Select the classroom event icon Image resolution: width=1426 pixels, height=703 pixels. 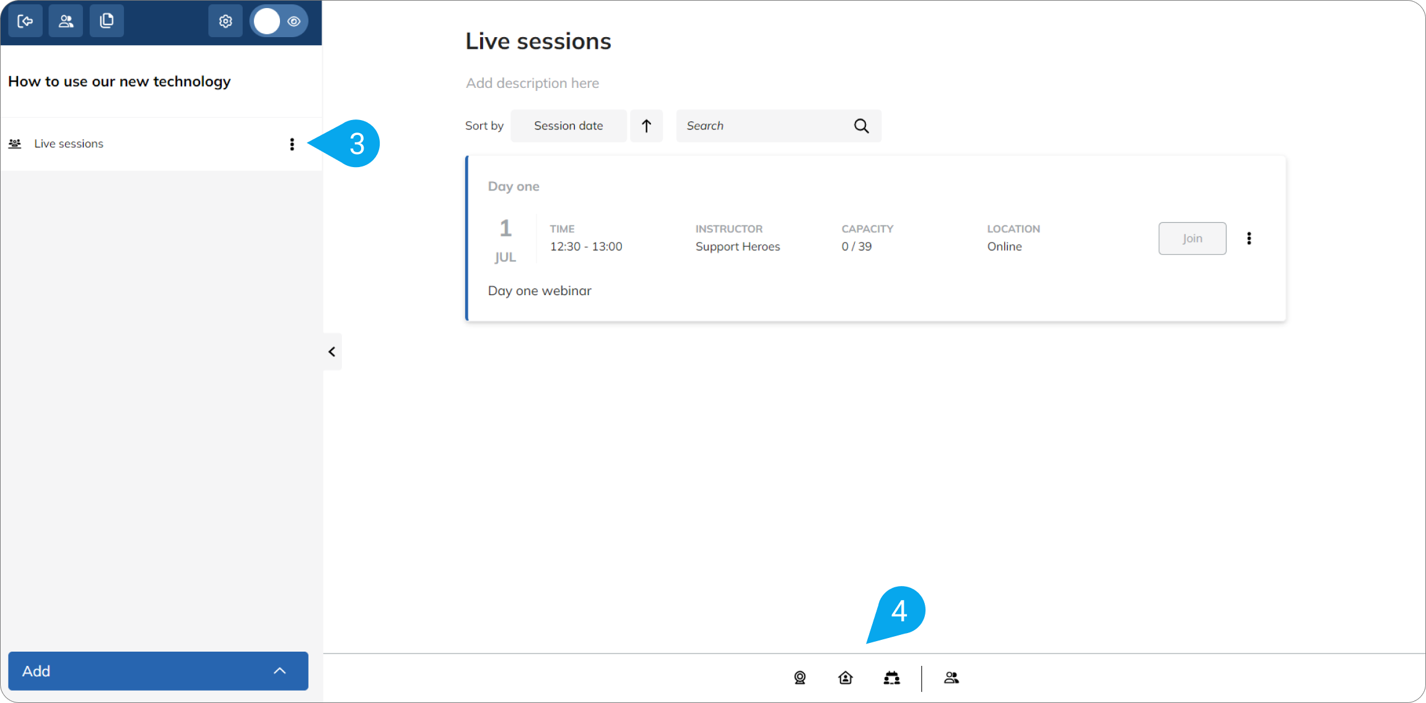[x=892, y=678]
